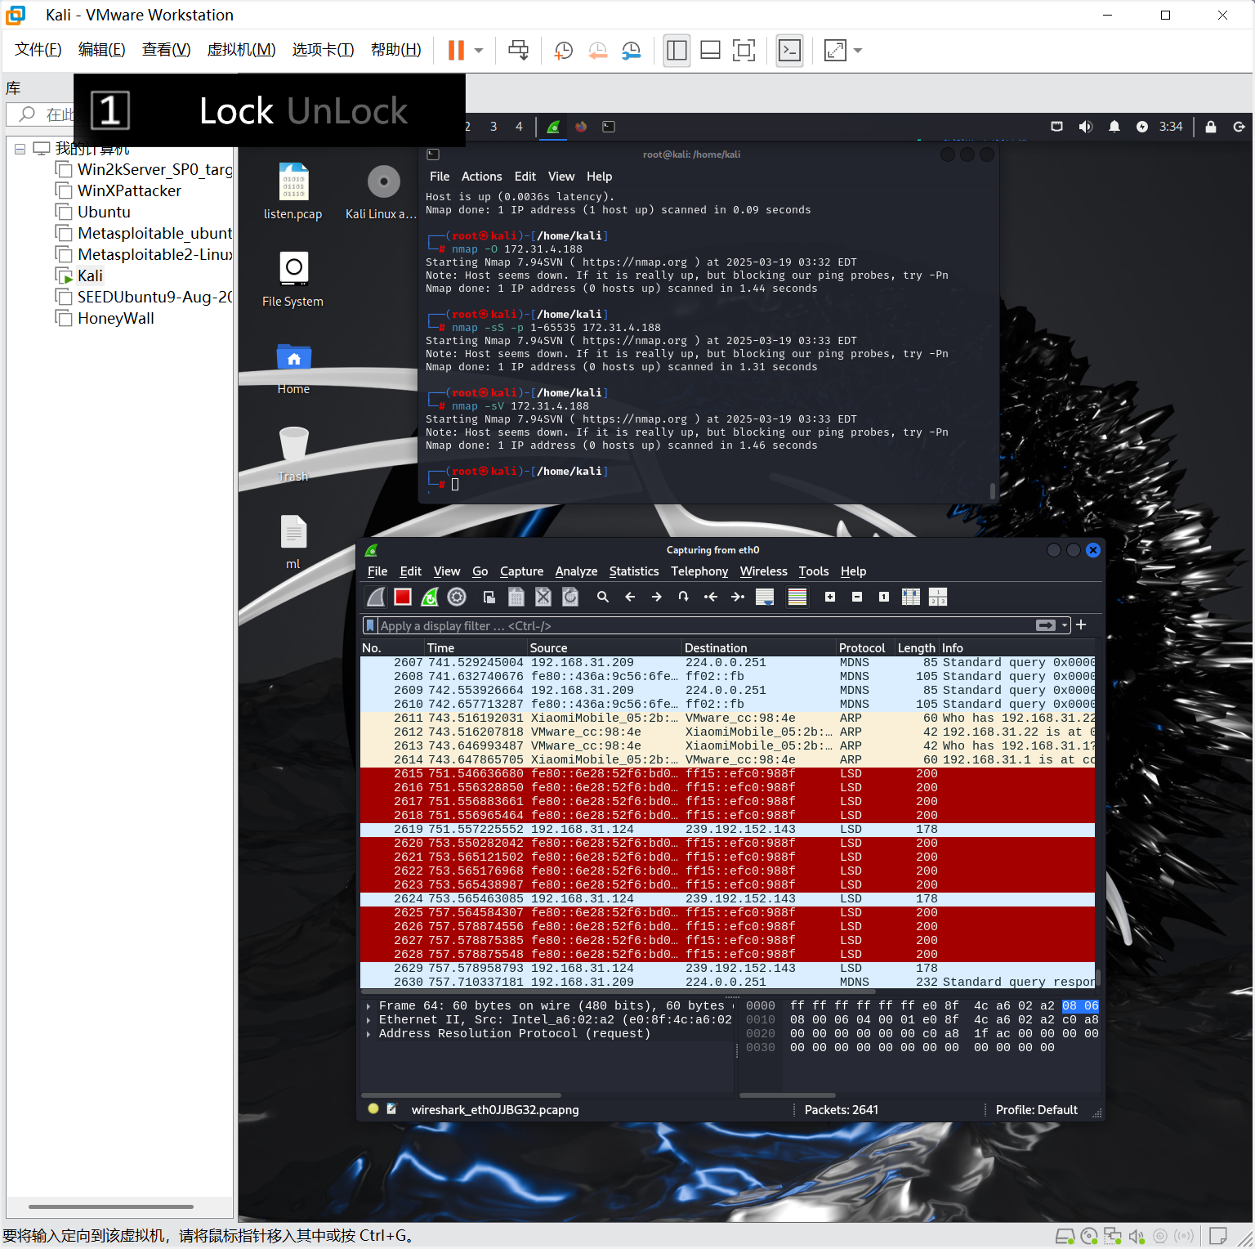Reload the capture file toolbar icon
This screenshot has height=1249, width=1255.
coord(570,598)
